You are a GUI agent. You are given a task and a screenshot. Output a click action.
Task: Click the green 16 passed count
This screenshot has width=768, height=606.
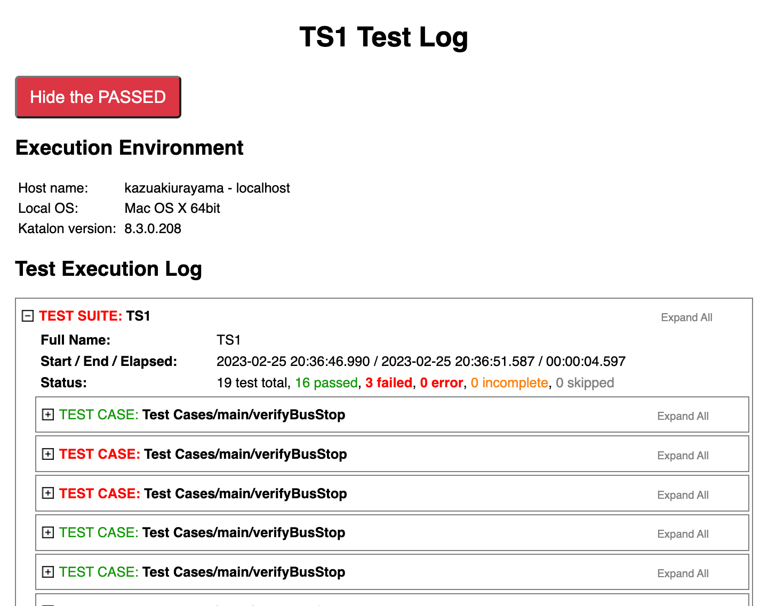click(326, 382)
